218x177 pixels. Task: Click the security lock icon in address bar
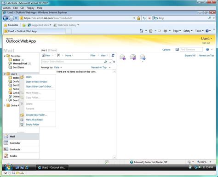click(x=138, y=18)
